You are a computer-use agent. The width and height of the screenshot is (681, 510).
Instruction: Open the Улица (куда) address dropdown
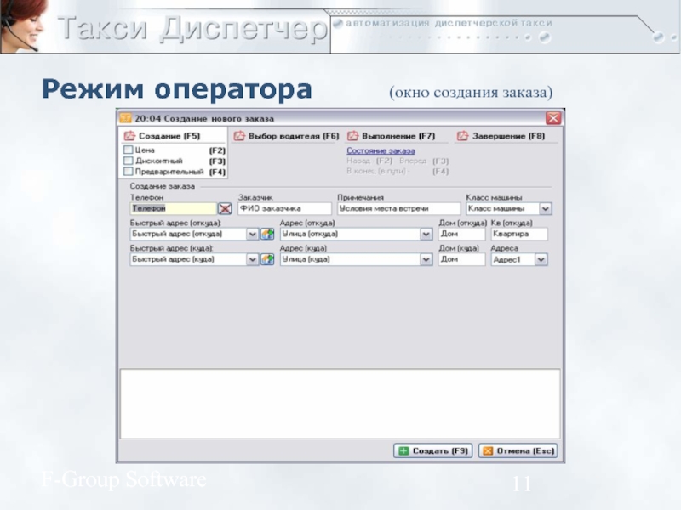coord(426,260)
